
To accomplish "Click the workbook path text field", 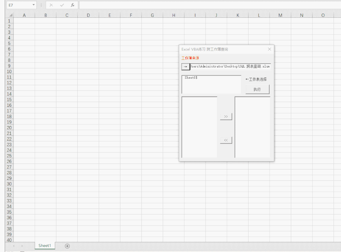I will click(x=230, y=66).
